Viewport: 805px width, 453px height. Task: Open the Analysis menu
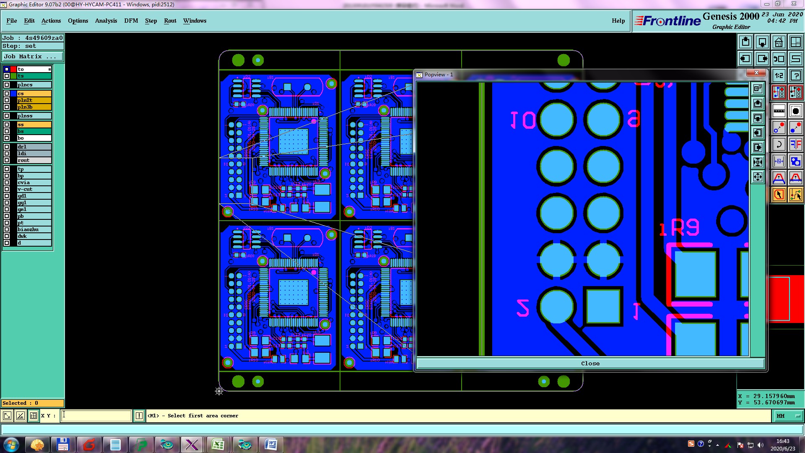tap(106, 21)
